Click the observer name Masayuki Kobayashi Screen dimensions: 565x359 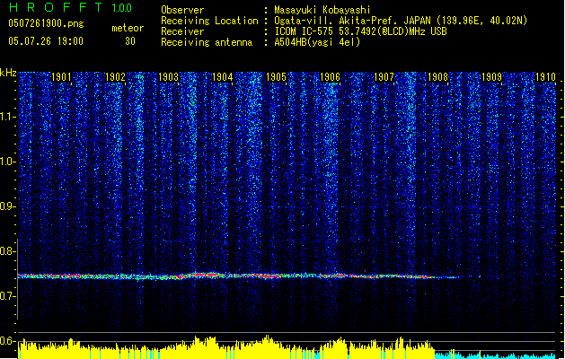[322, 10]
